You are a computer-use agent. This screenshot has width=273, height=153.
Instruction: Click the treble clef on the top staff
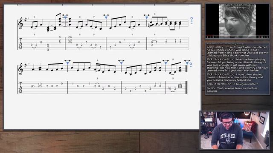pyautogui.click(x=21, y=23)
